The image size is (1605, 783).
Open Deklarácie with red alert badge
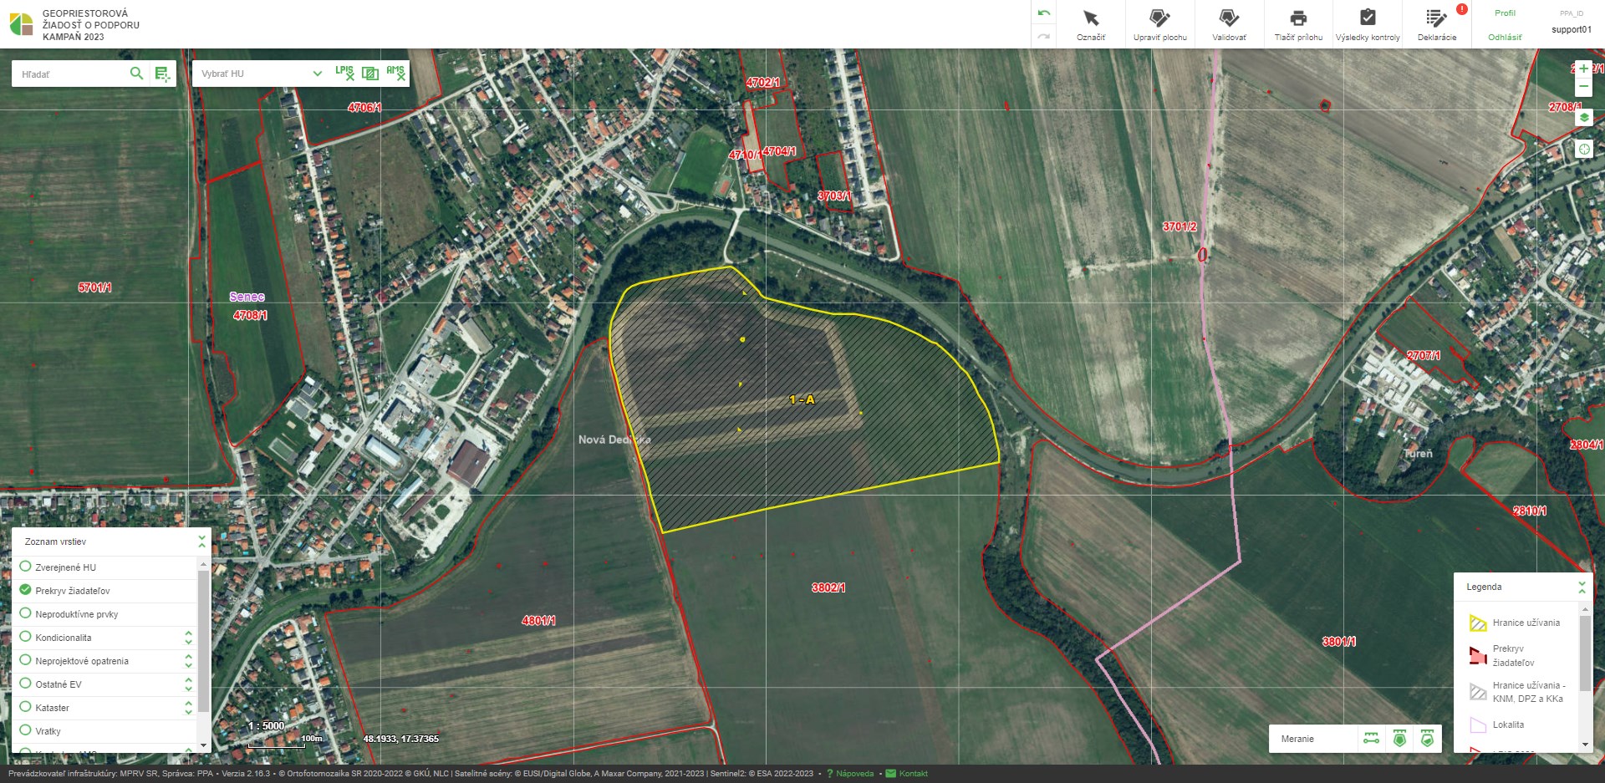[1437, 24]
